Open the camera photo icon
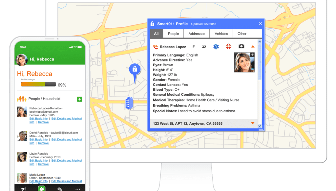 click(x=241, y=46)
